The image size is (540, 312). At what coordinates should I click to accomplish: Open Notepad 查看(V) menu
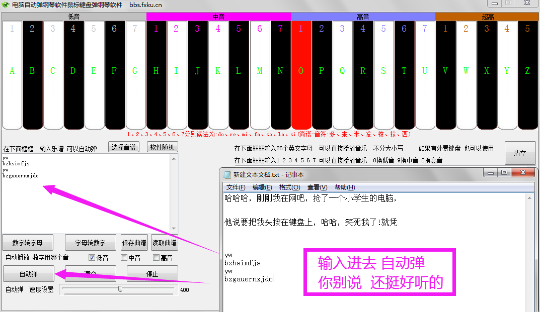pyautogui.click(x=317, y=187)
